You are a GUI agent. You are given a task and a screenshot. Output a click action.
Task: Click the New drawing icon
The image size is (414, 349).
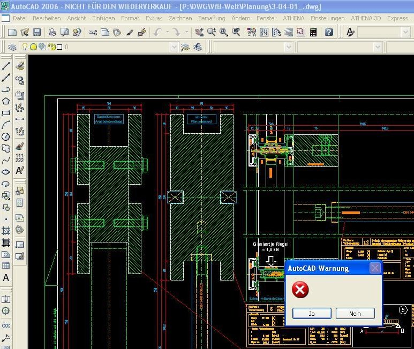(x=12, y=32)
